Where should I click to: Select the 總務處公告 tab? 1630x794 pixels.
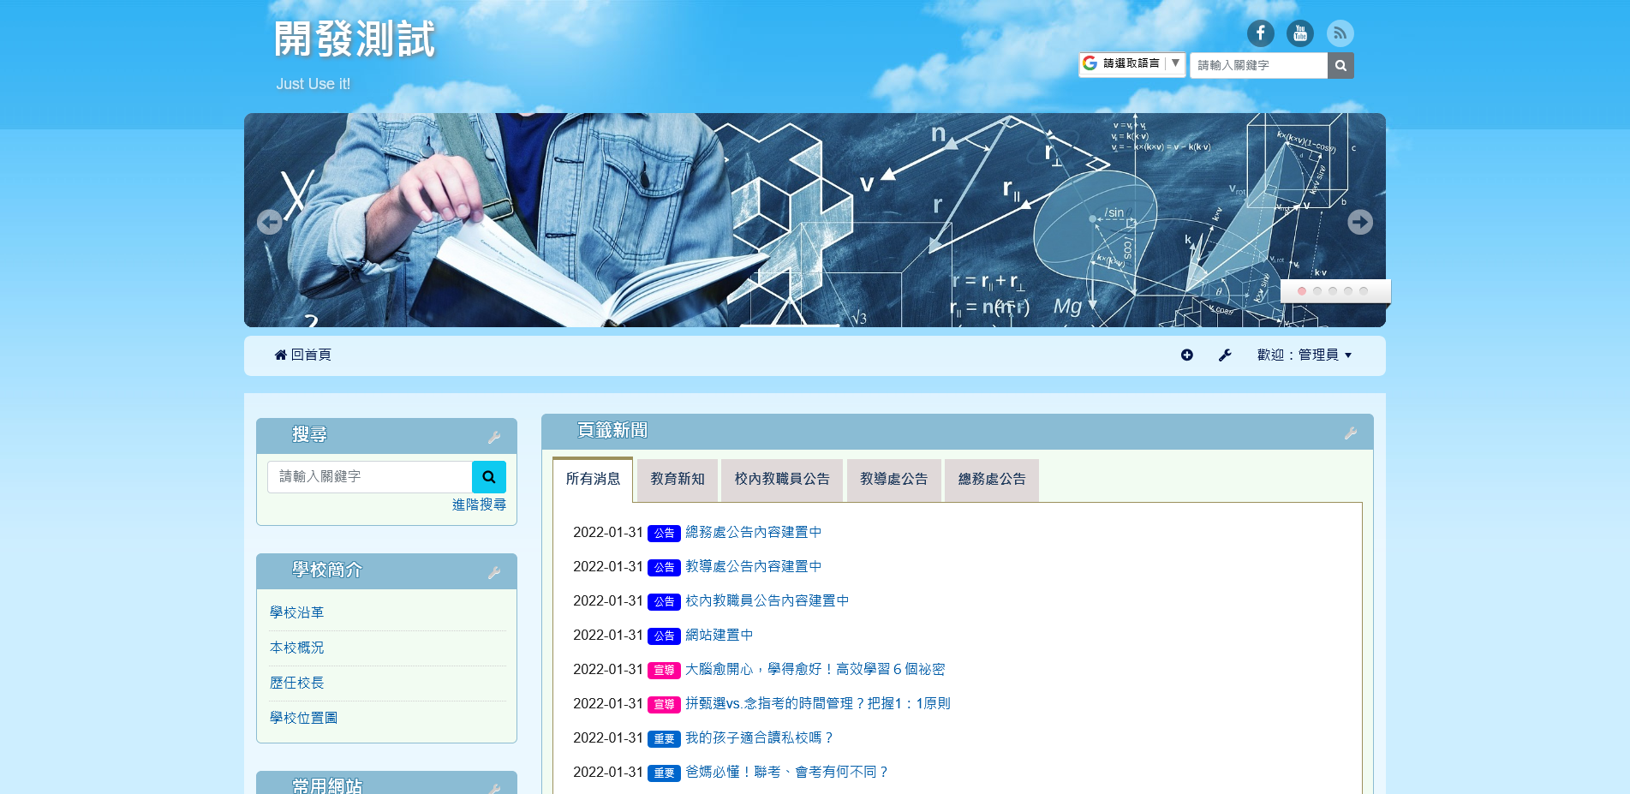[991, 480]
